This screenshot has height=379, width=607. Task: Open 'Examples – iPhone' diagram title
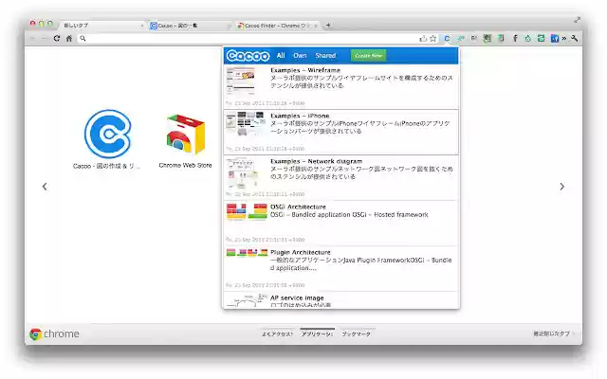300,116
